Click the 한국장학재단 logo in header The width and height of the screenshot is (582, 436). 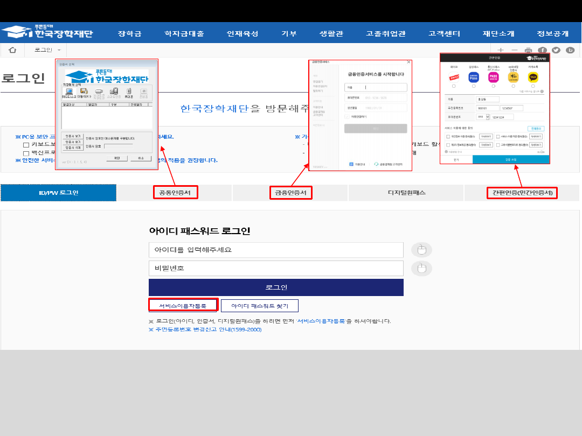click(x=47, y=32)
